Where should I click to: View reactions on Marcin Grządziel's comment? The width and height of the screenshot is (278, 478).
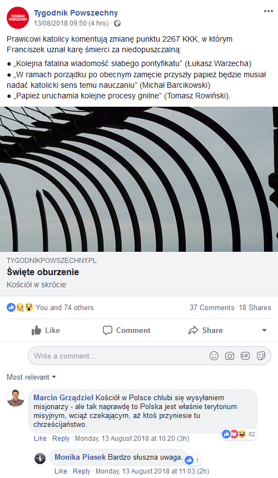(239, 434)
